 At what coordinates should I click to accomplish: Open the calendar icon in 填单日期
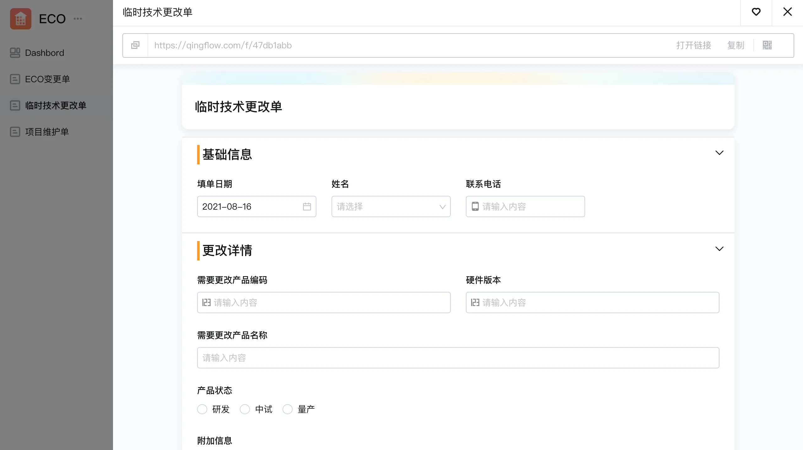point(307,206)
